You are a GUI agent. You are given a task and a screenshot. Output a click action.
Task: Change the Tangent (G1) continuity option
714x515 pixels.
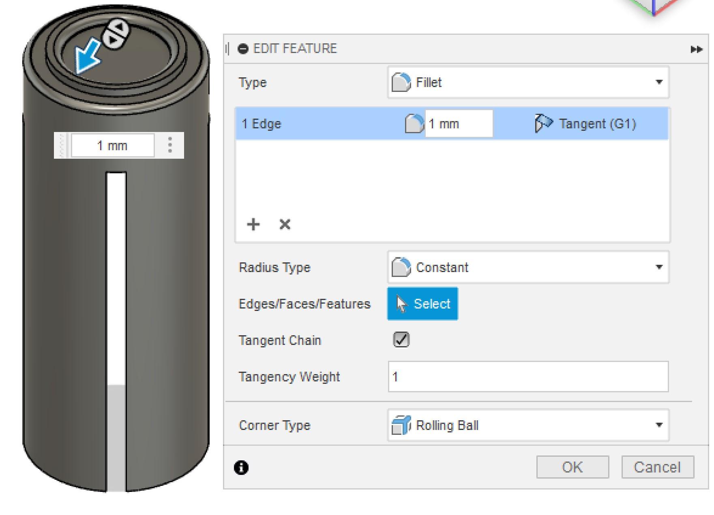click(586, 123)
